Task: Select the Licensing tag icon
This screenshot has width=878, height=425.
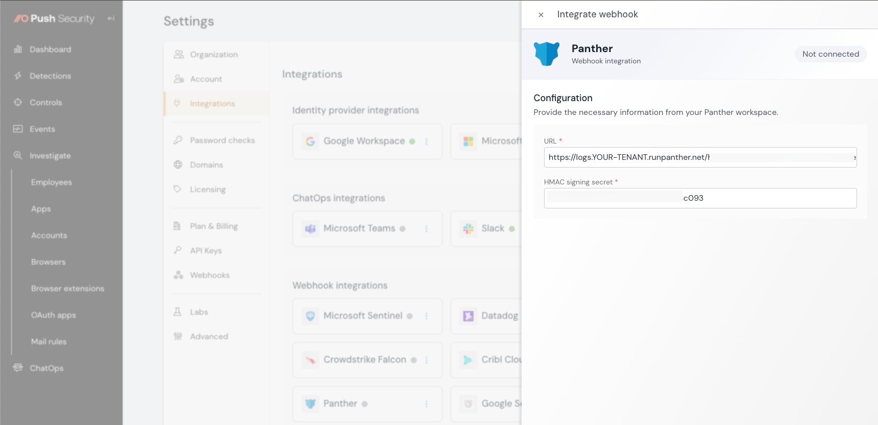Action: (x=177, y=189)
